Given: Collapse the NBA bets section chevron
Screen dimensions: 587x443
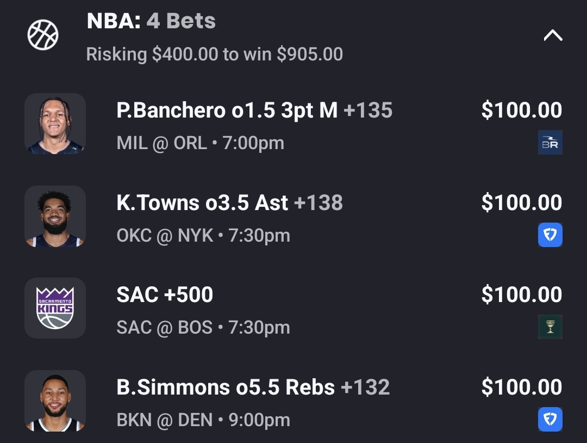Looking at the screenshot, I should (x=553, y=36).
